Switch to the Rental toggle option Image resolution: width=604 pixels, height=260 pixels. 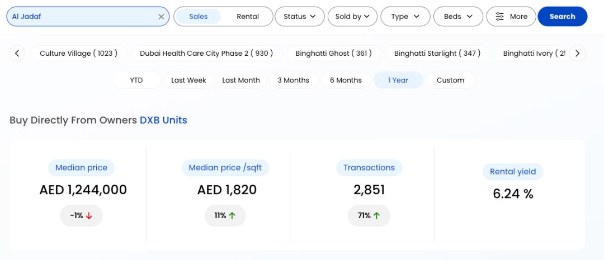(248, 17)
